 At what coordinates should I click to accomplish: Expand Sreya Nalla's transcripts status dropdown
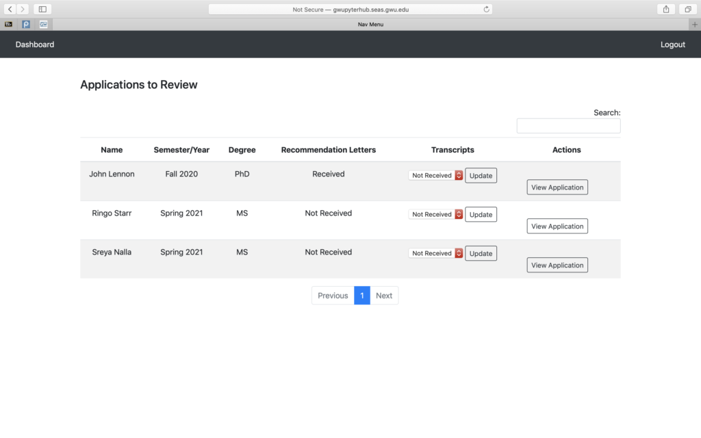tap(436, 253)
